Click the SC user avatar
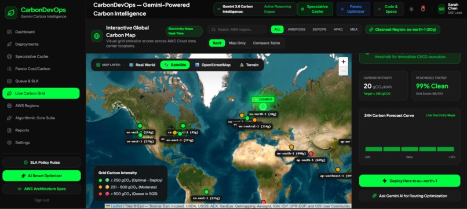Image resolution: width=467 pixels, height=209 pixels. point(442,9)
